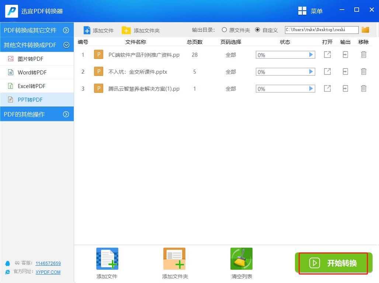
Task: Choose page range 全部 for 腾讯云智慧养老解决方案 row
Action: tap(231, 89)
